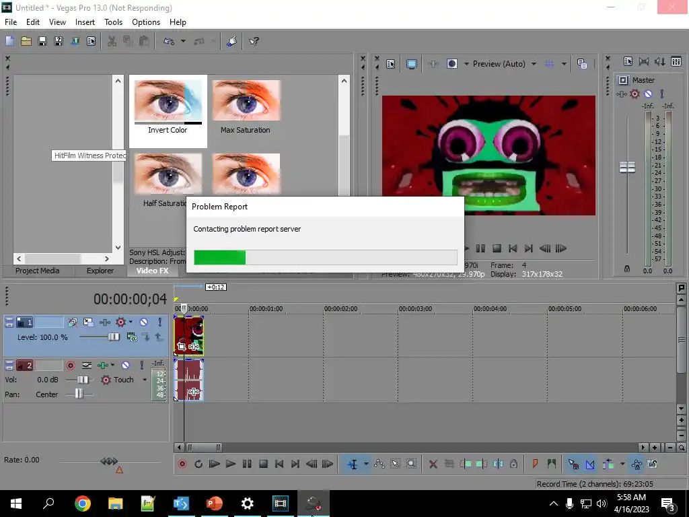The width and height of the screenshot is (689, 517).
Task: Click the What's This help cursor icon
Action: click(254, 41)
